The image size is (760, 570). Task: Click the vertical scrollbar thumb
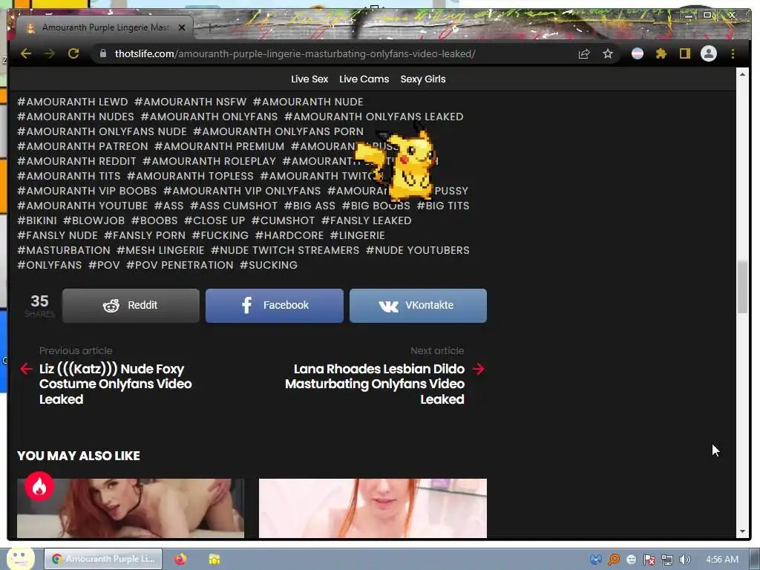pos(742,287)
